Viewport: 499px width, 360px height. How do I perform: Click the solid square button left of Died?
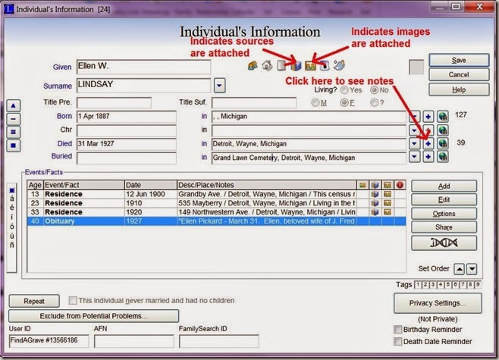point(13,146)
